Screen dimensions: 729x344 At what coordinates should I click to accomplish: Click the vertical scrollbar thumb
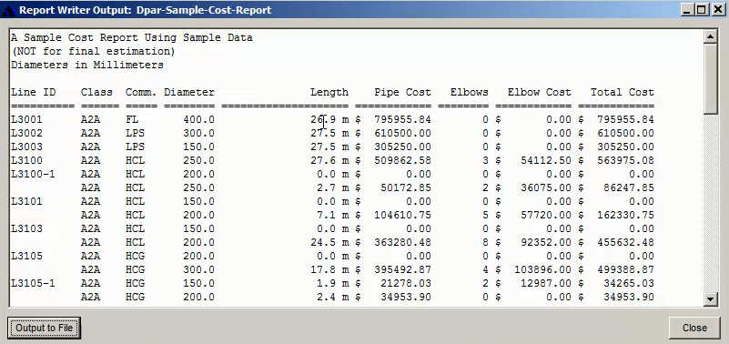click(x=711, y=78)
